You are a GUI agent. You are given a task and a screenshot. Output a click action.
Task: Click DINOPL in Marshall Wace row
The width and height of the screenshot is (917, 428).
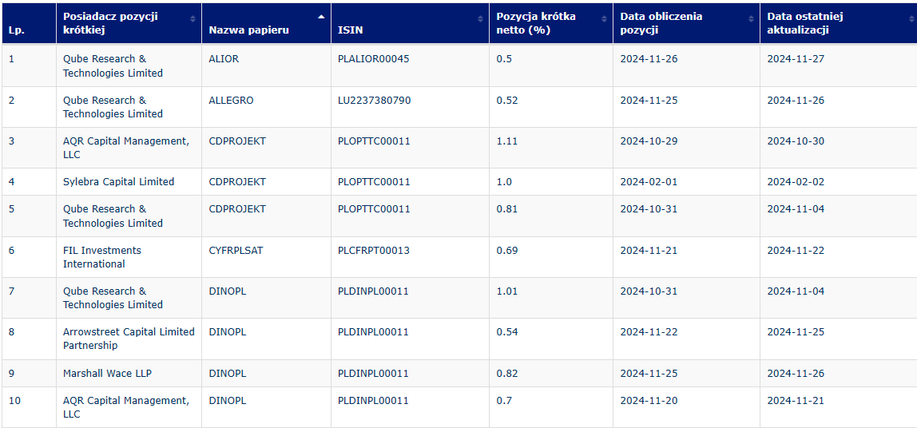click(x=228, y=373)
